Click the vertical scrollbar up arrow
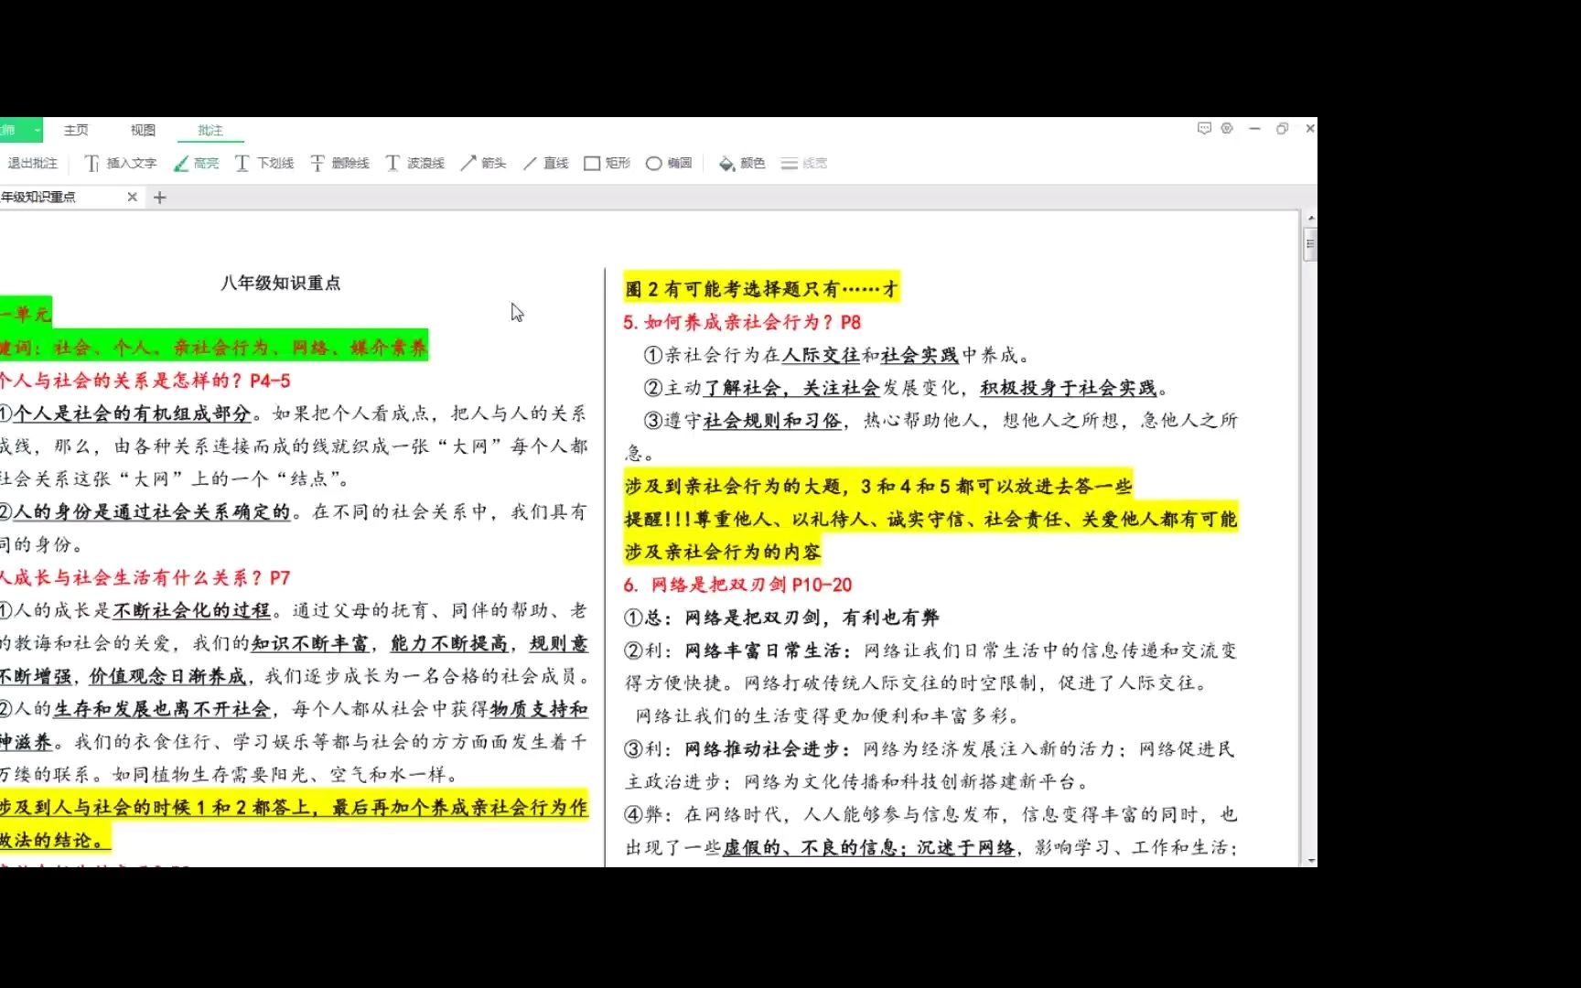 [1311, 219]
